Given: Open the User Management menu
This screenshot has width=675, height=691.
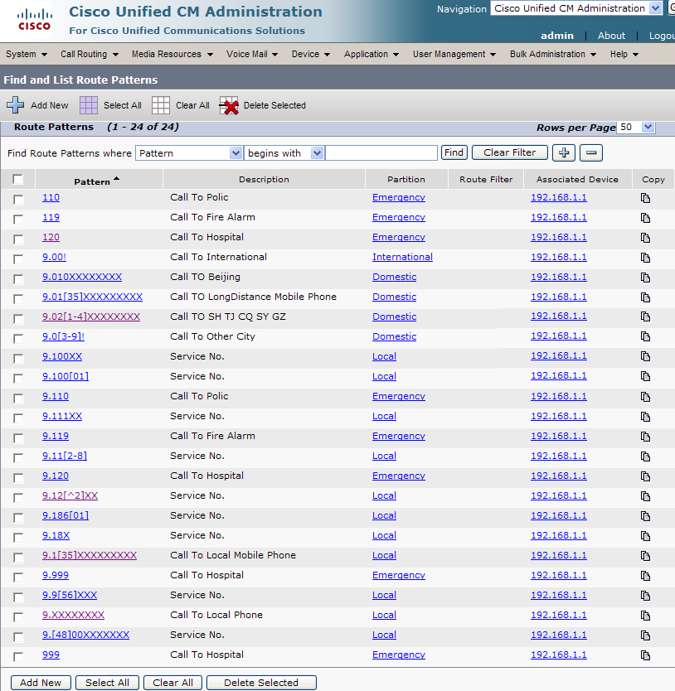Looking at the screenshot, I should [x=454, y=54].
